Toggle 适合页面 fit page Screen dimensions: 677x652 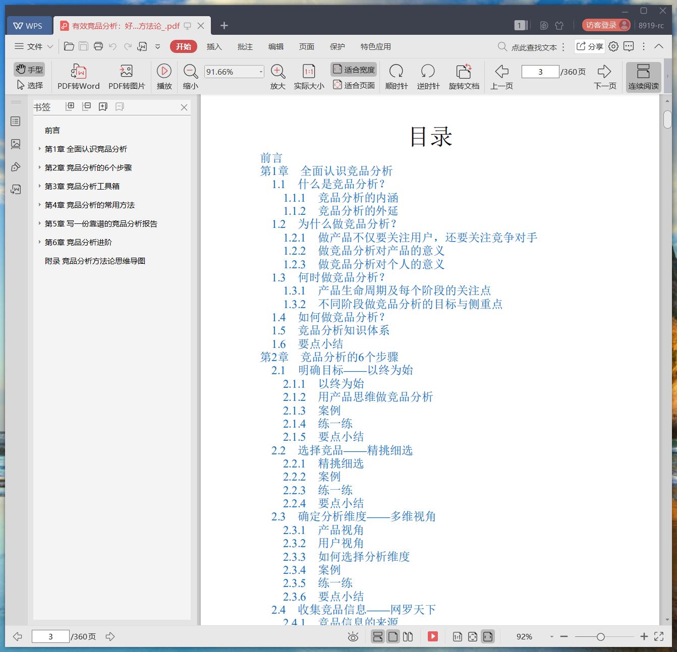click(354, 85)
